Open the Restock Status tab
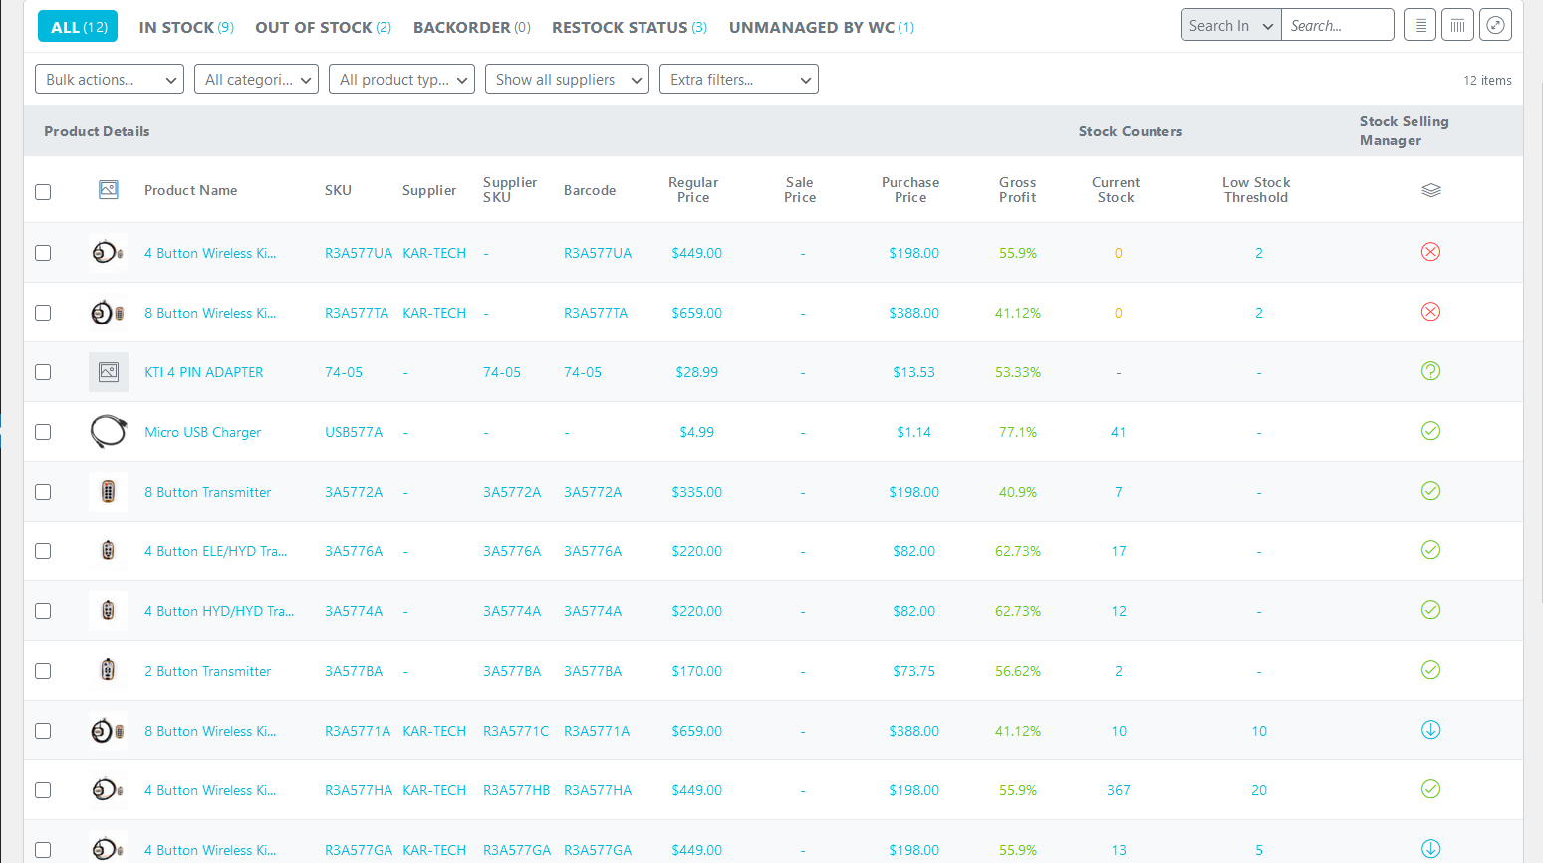The height and width of the screenshot is (863, 1543). click(629, 27)
